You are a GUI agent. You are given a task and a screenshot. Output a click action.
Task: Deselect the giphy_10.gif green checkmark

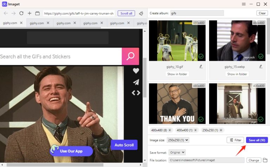point(201,56)
